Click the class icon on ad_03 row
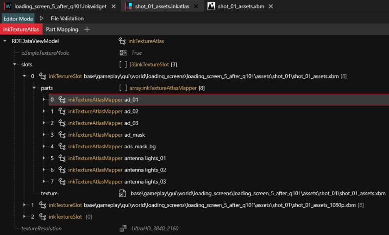Image resolution: width=389 pixels, height=235 pixels. pos(62,123)
